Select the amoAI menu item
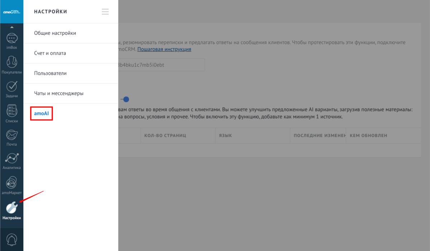Screen dimensions: 430x251 (x=42, y=113)
